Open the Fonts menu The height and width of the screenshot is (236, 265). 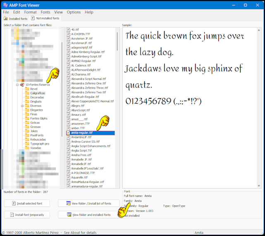pos(45,12)
